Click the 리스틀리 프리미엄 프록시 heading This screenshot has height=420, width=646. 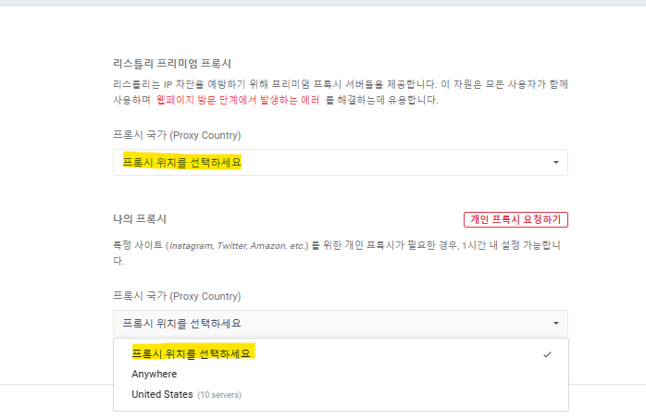(x=171, y=63)
